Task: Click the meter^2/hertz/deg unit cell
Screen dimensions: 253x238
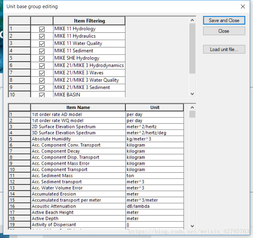Action: pyautogui.click(x=155, y=133)
